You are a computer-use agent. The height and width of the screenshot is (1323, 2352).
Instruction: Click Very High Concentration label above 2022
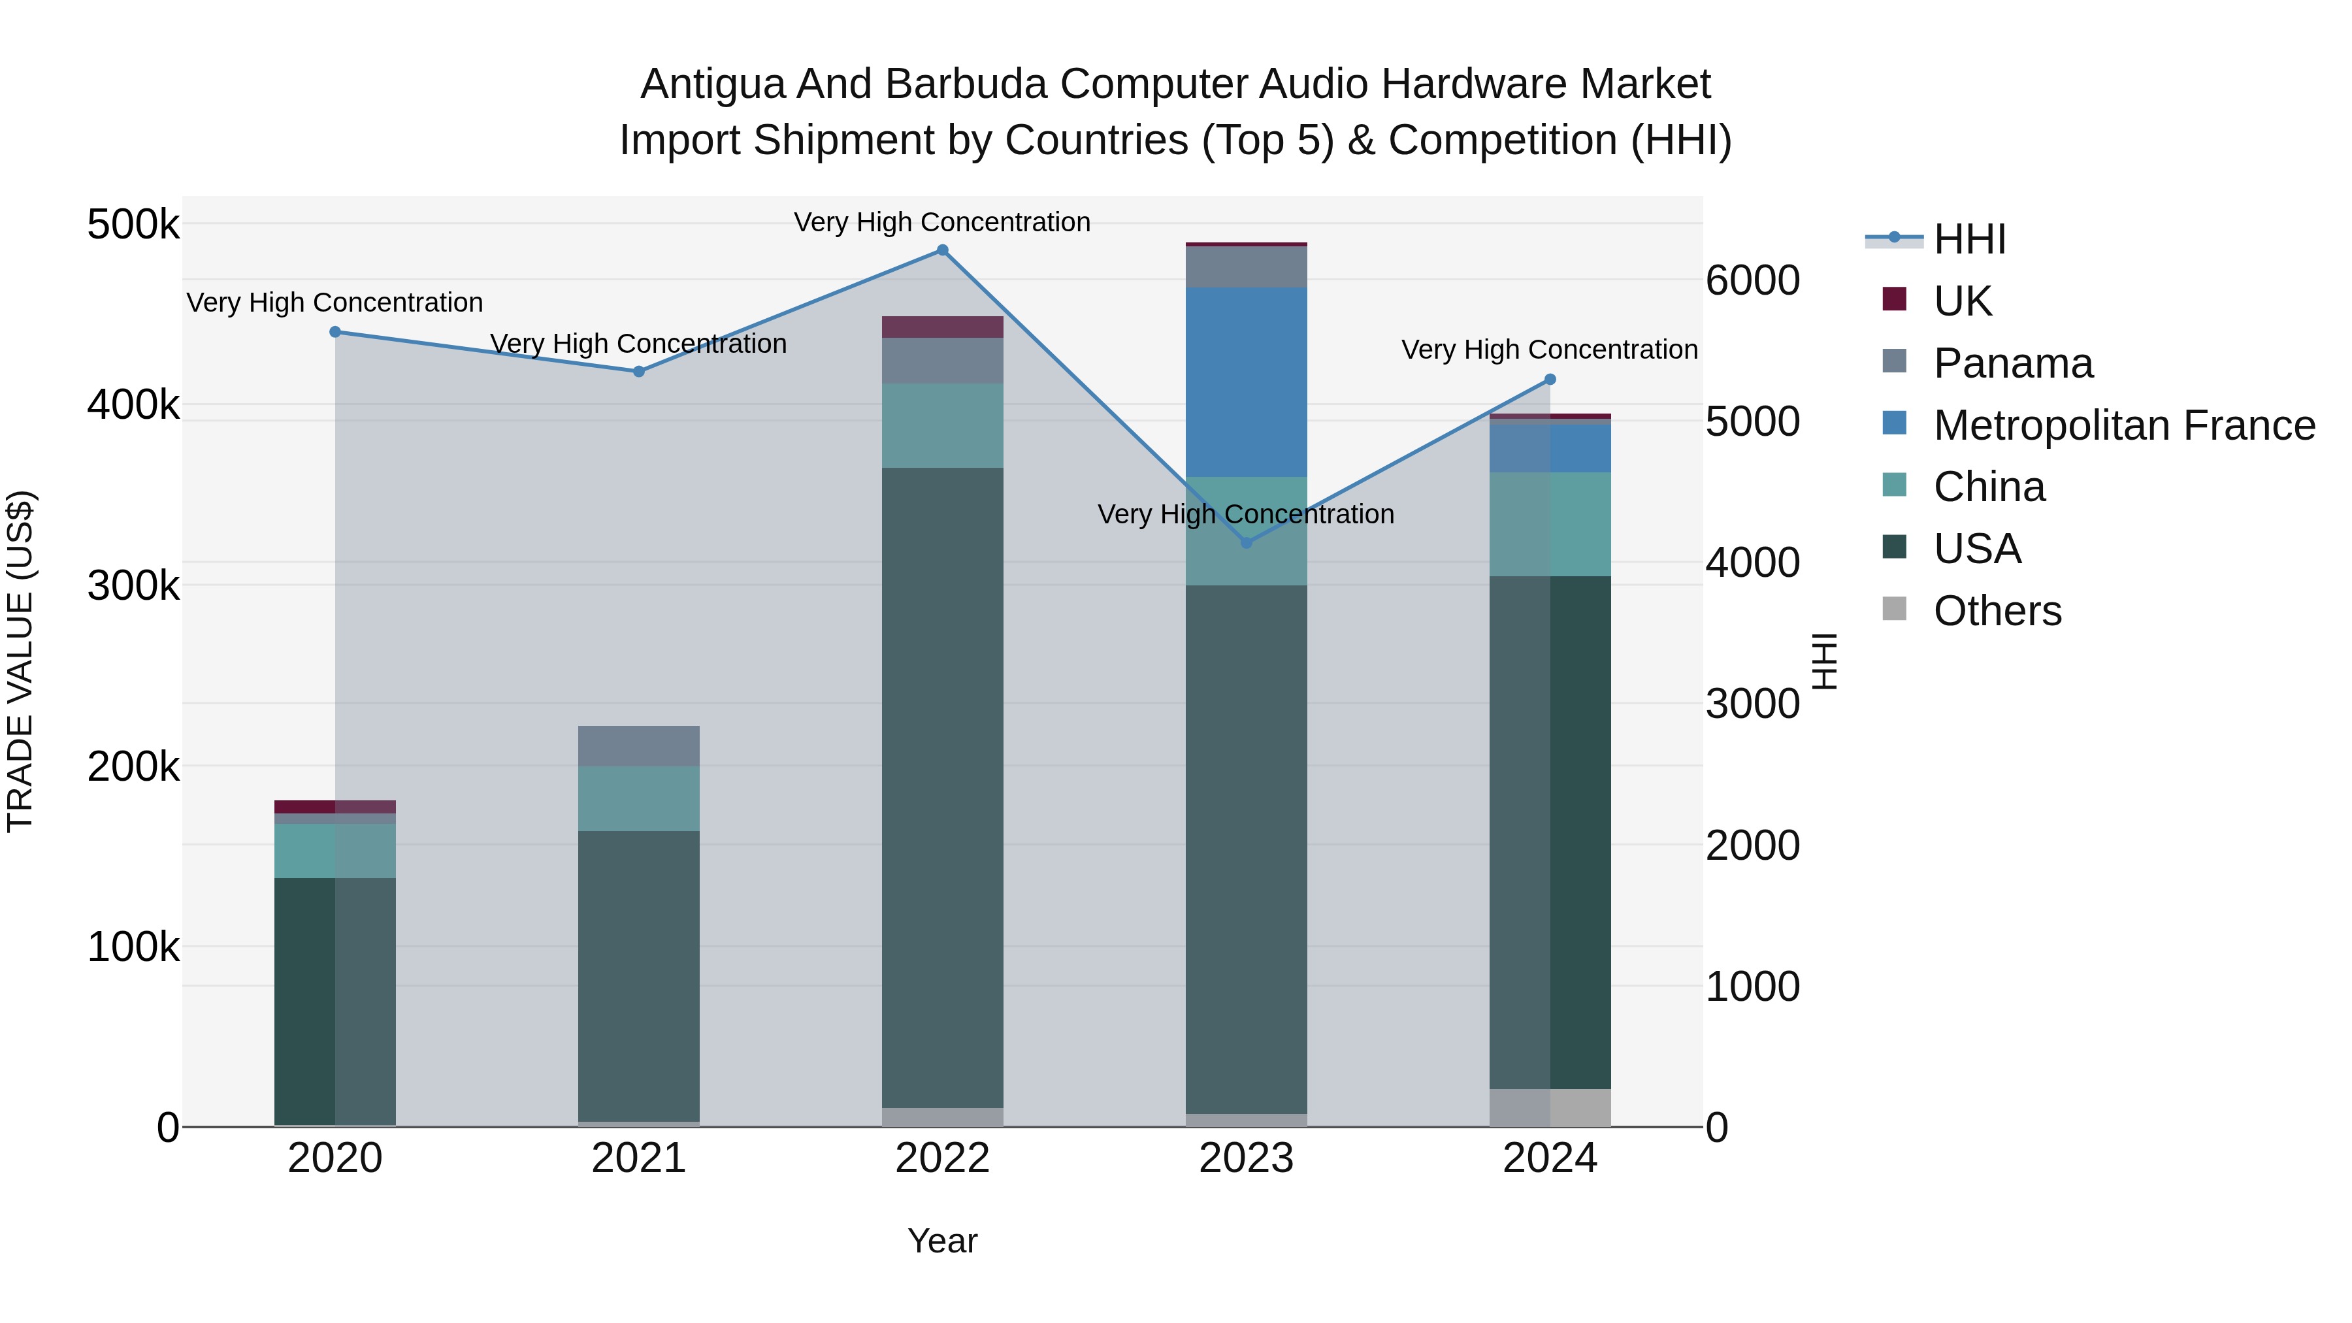942,222
